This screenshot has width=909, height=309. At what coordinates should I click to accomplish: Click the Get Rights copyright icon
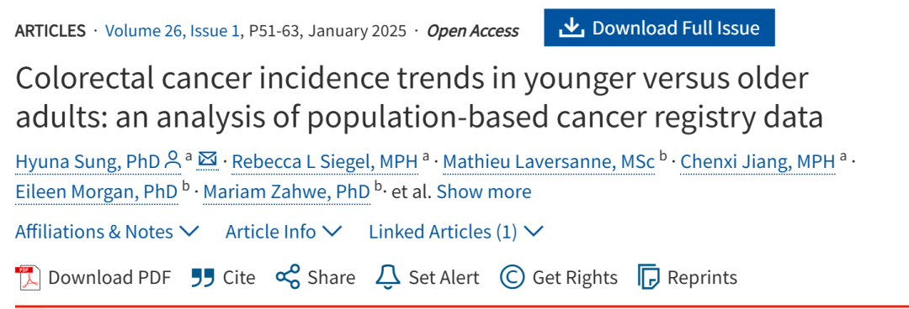tap(512, 277)
